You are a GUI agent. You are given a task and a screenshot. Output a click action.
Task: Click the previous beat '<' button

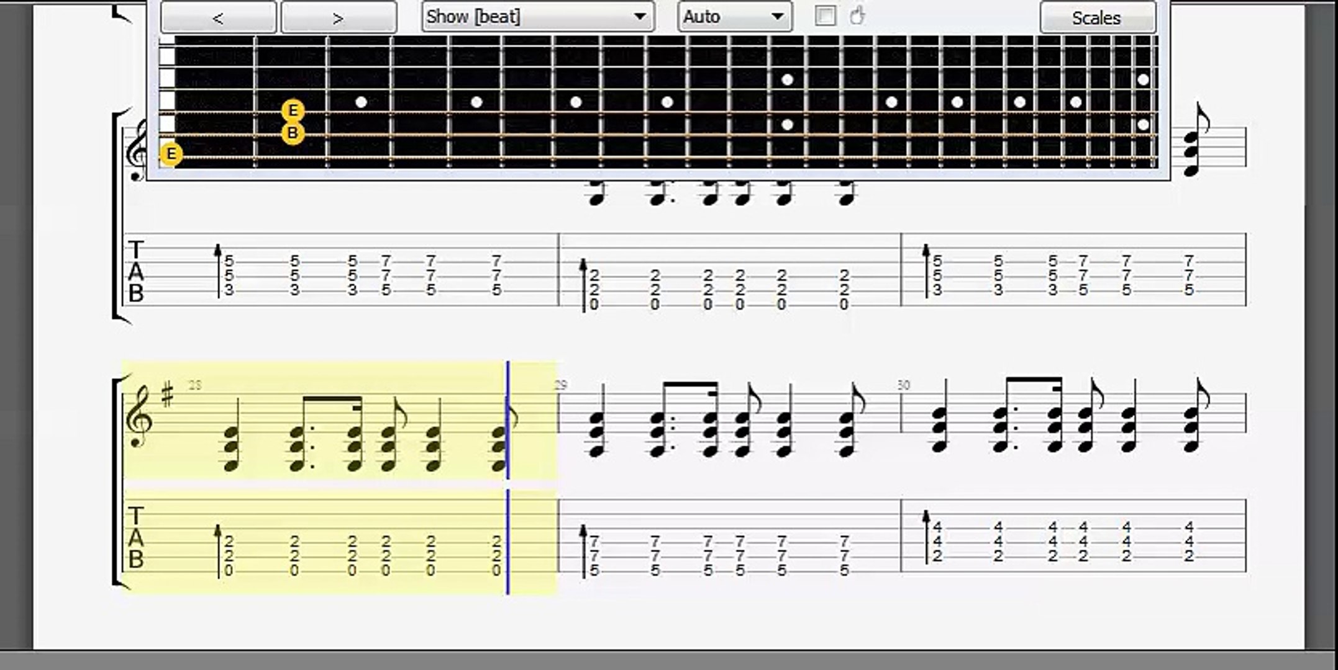(218, 17)
